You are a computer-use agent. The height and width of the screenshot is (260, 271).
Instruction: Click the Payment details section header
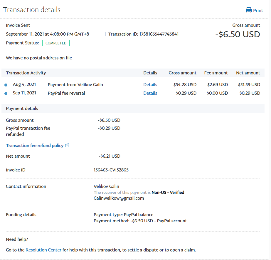[x=22, y=109]
